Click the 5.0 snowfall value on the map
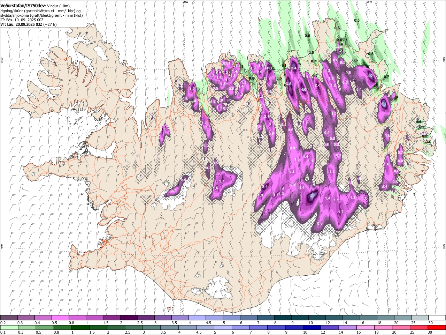 click(312, 195)
